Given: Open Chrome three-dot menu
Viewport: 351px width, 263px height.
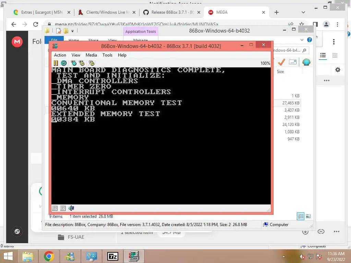Looking at the screenshot, I should 337,24.
